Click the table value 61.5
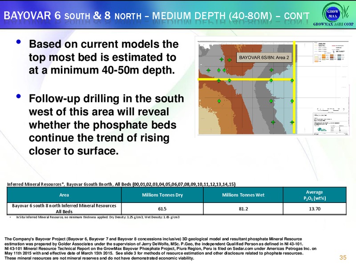 tap(162, 209)
